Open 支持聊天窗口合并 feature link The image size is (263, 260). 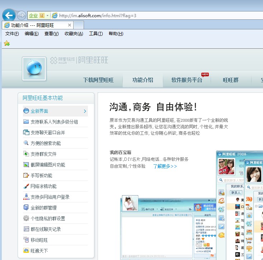pyautogui.click(x=48, y=133)
